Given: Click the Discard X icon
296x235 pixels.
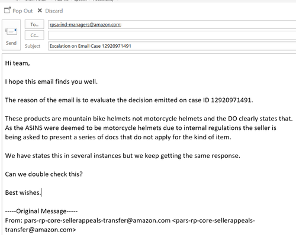Looking at the screenshot, I should 40,11.
